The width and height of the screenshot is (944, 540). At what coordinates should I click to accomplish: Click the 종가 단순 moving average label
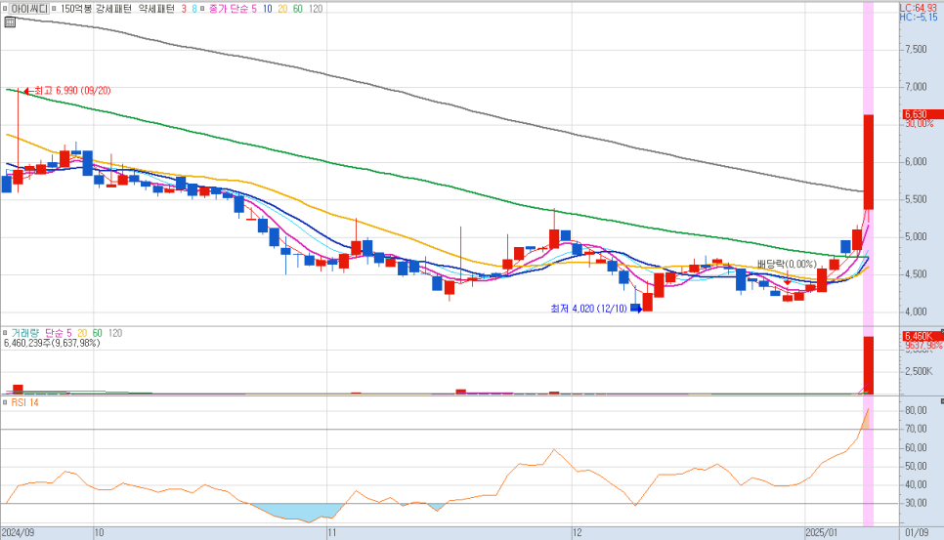coord(229,9)
